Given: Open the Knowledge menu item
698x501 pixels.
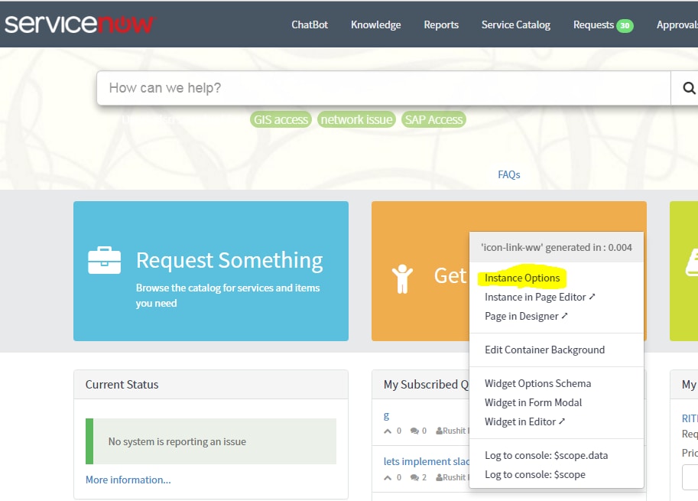Looking at the screenshot, I should pos(375,25).
